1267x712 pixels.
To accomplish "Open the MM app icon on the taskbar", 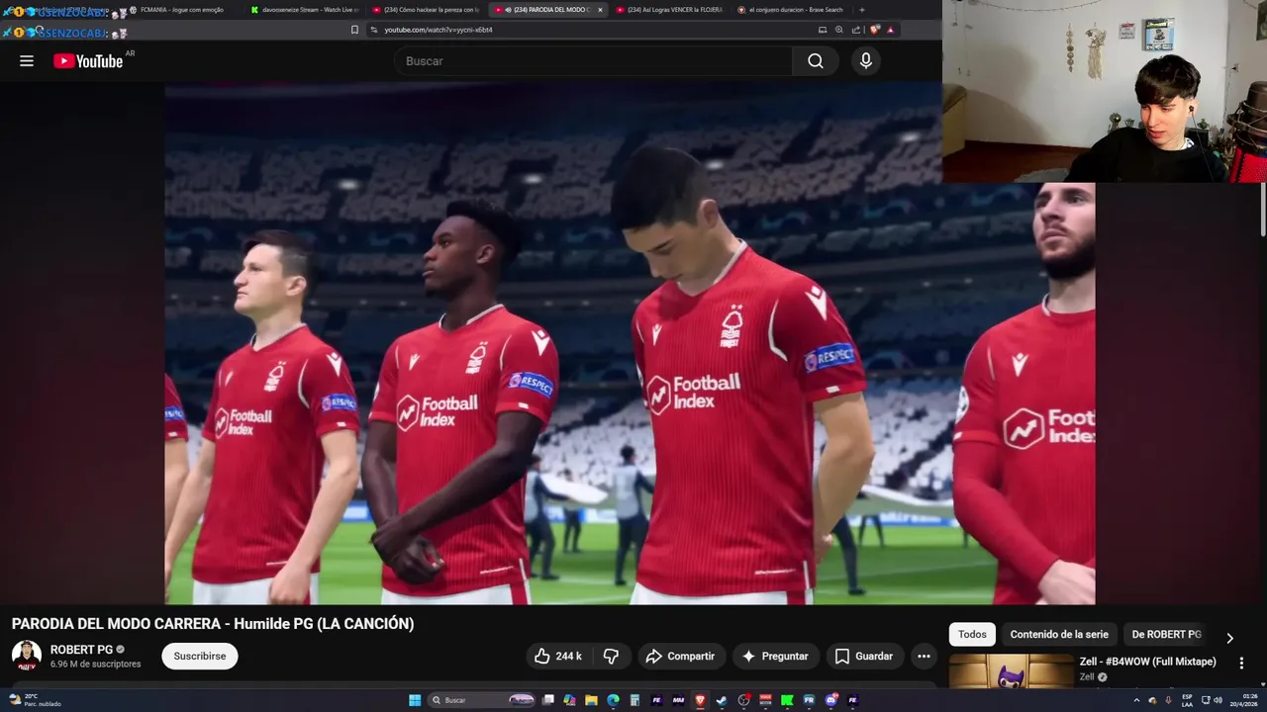I will pos(678,700).
